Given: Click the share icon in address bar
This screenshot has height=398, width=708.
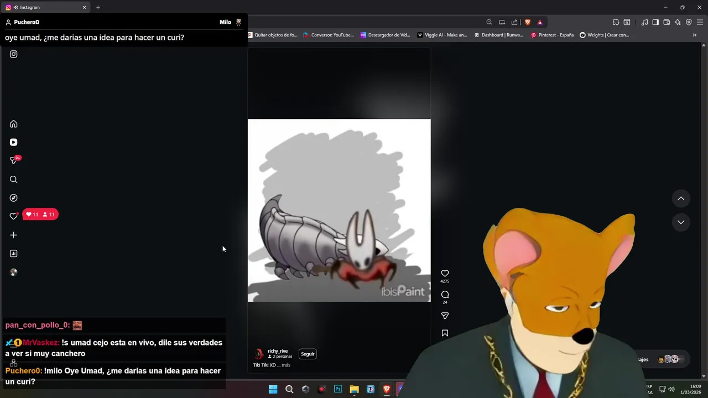Looking at the screenshot, I should tap(514, 22).
